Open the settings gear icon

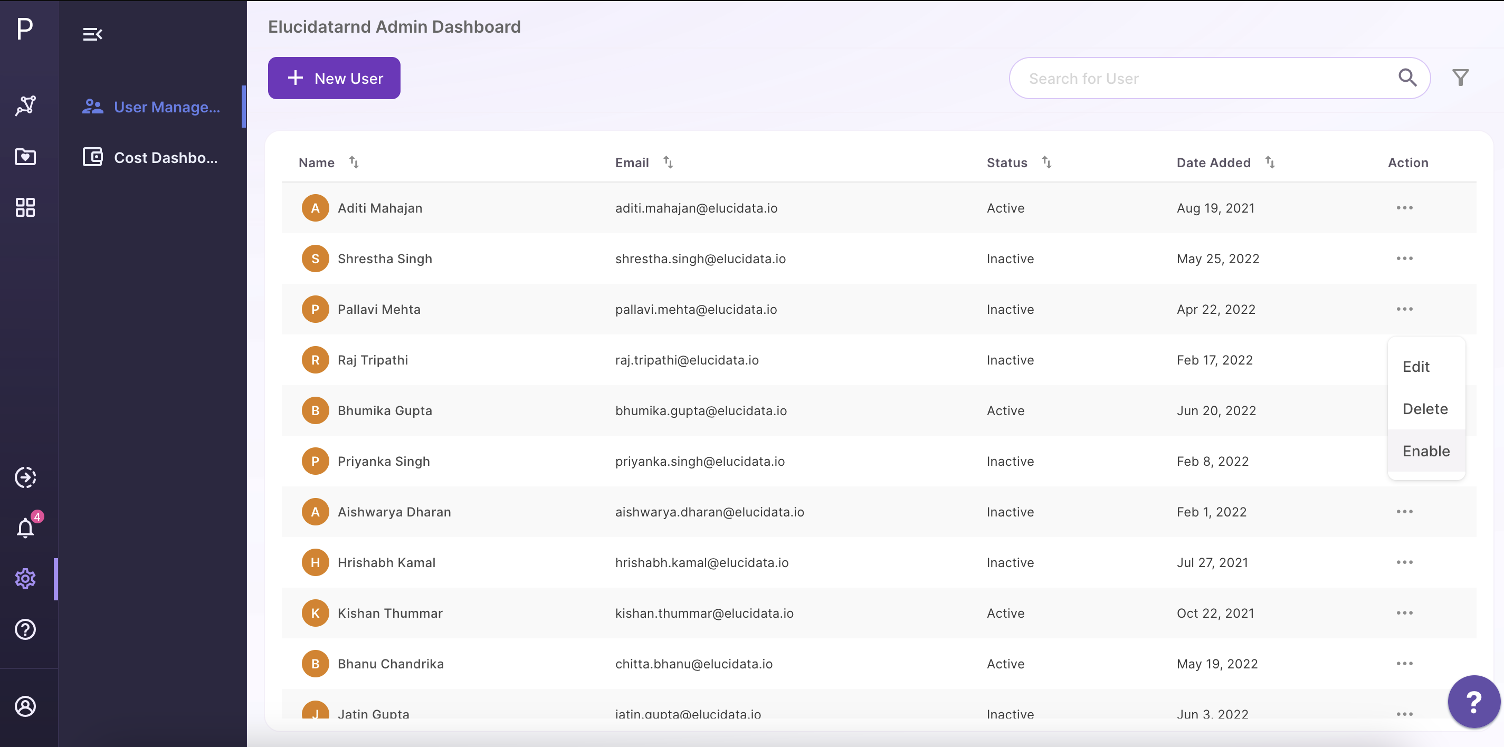pos(25,579)
